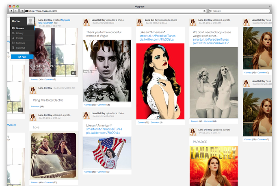Click the Google search field
Viewport: 279px width, 186px height.
pos(240,11)
